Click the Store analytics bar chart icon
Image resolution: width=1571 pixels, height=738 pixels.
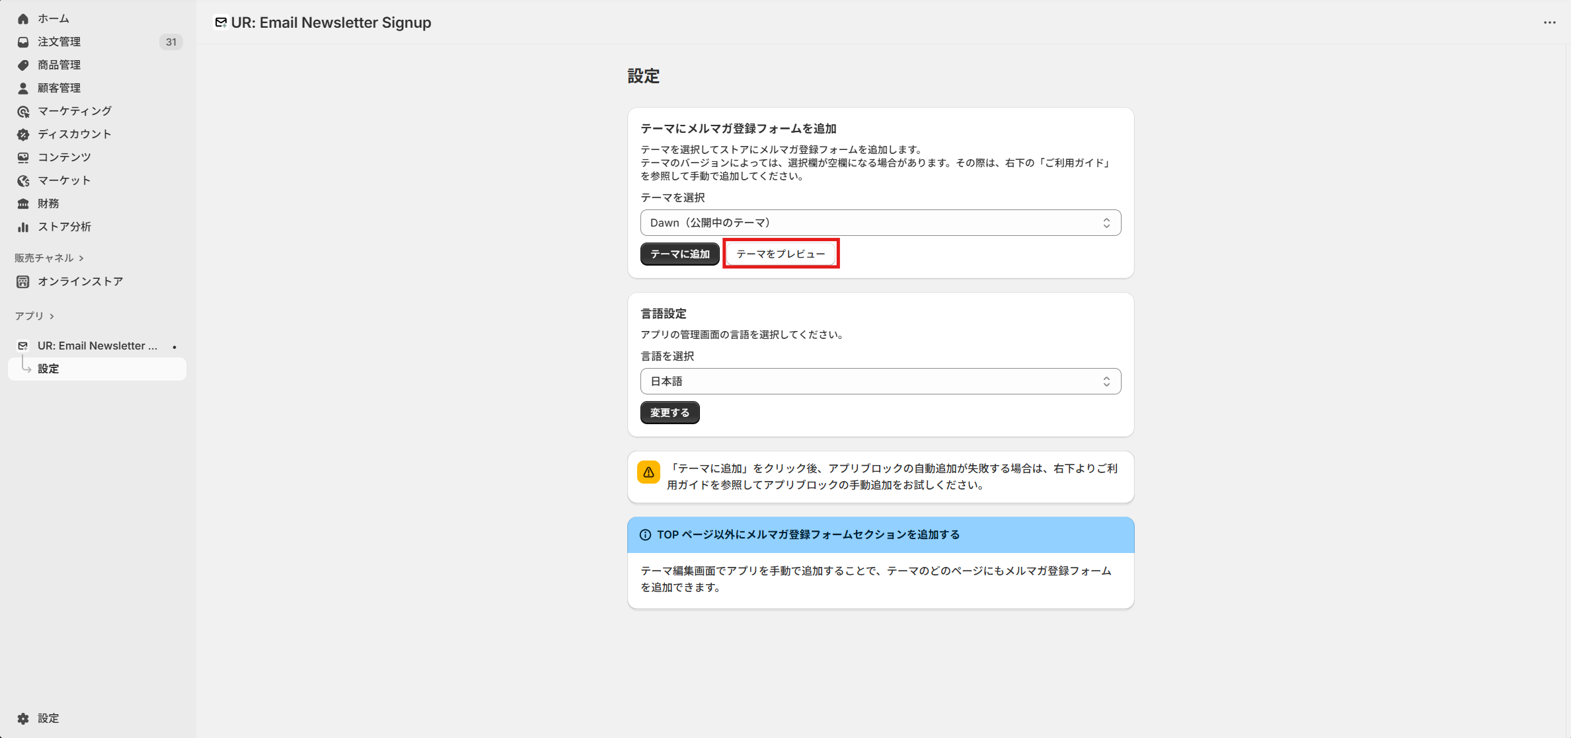pyautogui.click(x=23, y=227)
